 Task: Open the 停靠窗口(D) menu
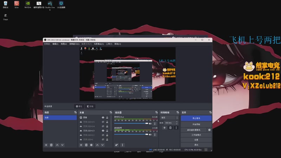74,44
